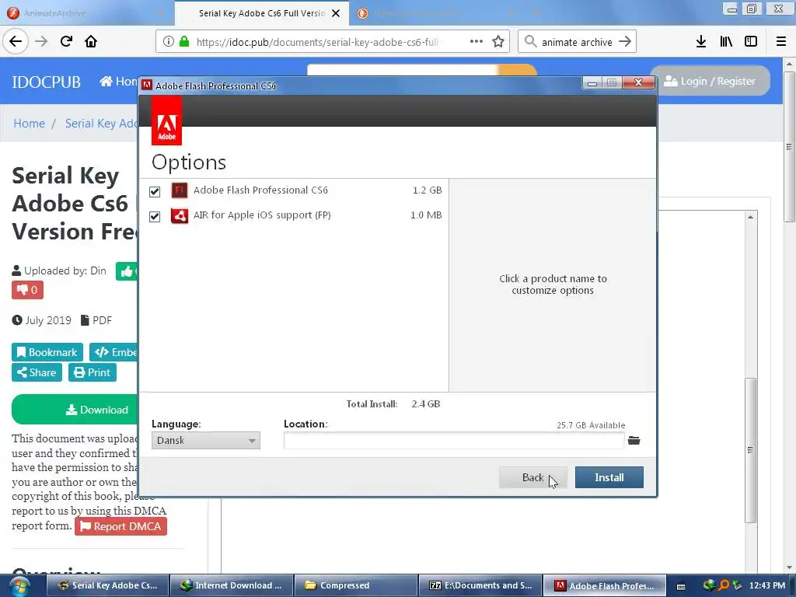Close the Serial Key Adobe Cs6 tab
Image resolution: width=796 pixels, height=597 pixels.
(x=336, y=13)
